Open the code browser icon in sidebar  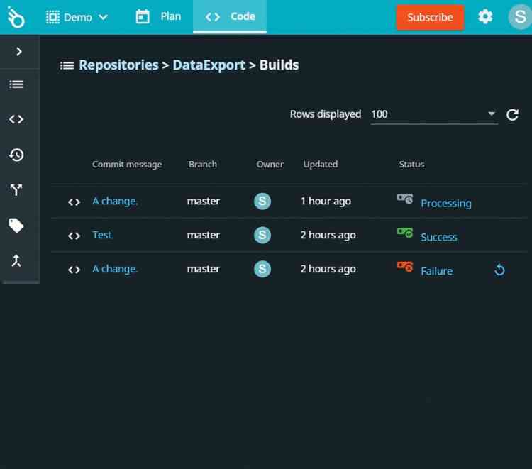pos(16,119)
